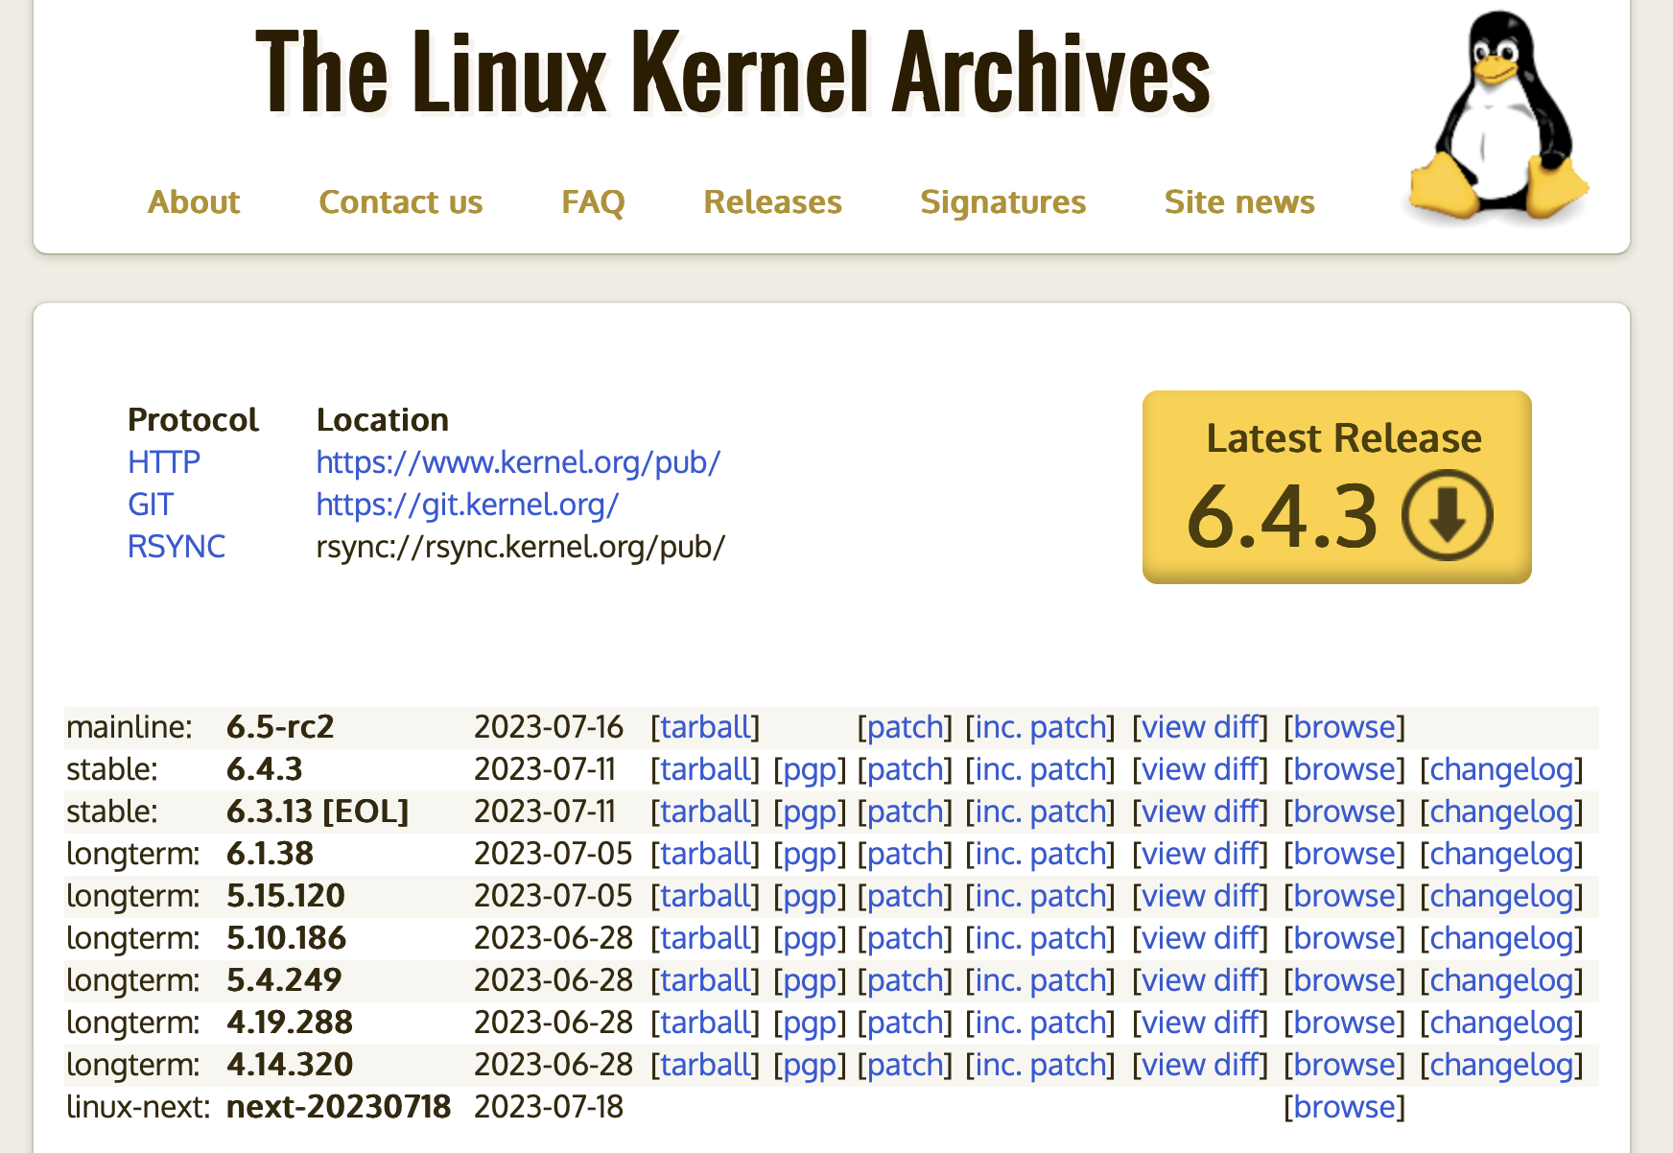1673x1153 pixels.
Task: View Site news
Action: [1239, 202]
